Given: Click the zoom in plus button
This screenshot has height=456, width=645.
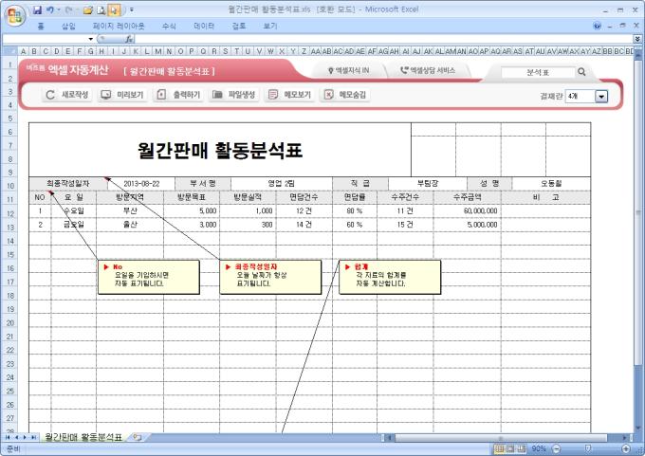Looking at the screenshot, I should tap(626, 448).
